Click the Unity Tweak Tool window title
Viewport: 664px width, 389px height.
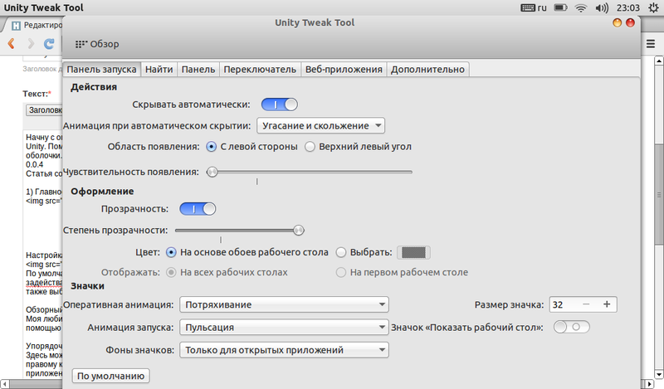(315, 23)
